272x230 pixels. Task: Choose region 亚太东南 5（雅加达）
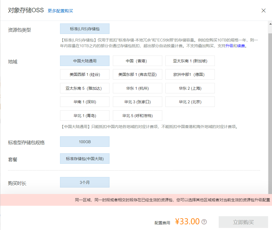click(x=85, y=88)
